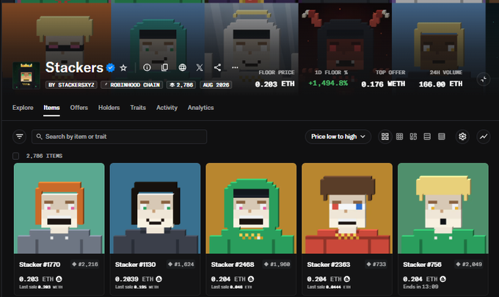The image size is (499, 297).
Task: Open the Stacker #1130 image
Action: click(155, 208)
